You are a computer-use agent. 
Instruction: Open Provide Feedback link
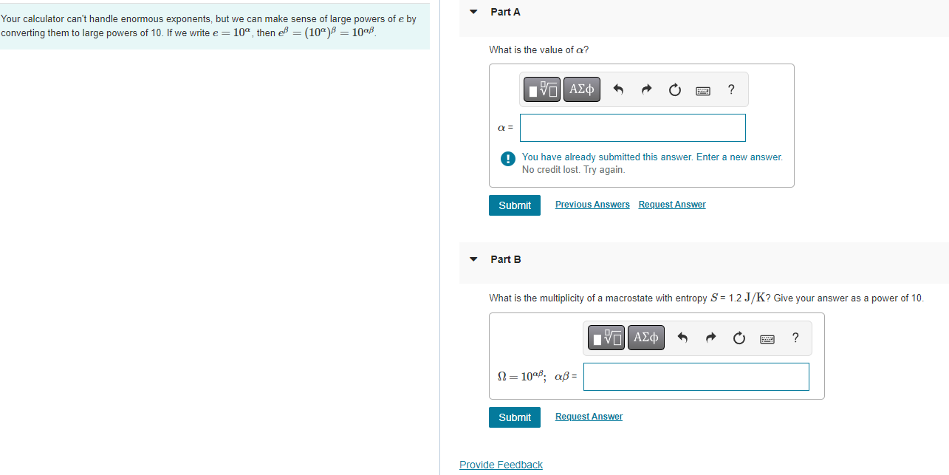501,465
